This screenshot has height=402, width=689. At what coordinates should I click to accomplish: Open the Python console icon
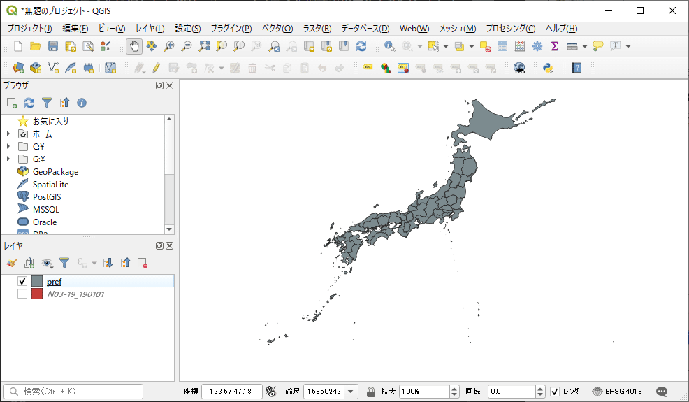[548, 68]
